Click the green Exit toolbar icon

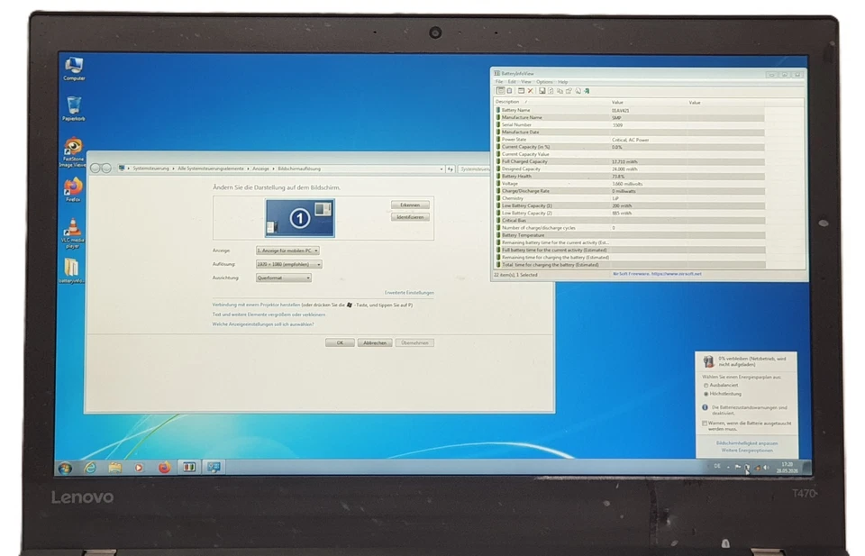click(587, 91)
